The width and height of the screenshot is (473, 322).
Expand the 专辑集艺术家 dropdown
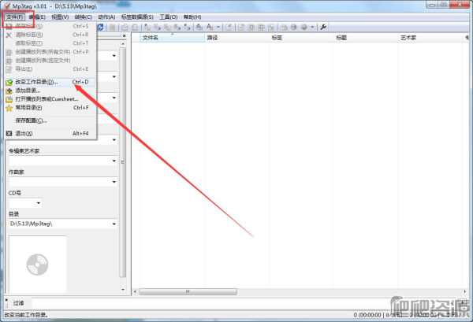(x=114, y=161)
